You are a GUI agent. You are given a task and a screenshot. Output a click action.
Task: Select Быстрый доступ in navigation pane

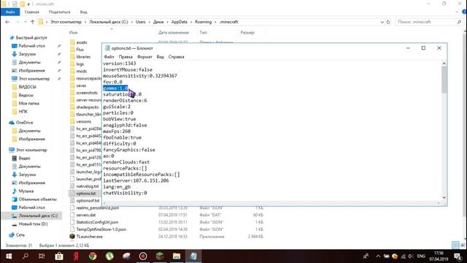pyautogui.click(x=31, y=37)
